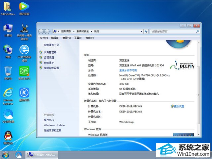Open 高级系统设置 (Advanced system settings) link
The image size is (212, 159).
click(51, 68)
